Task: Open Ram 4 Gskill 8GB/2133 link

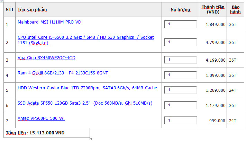Action: (63, 73)
